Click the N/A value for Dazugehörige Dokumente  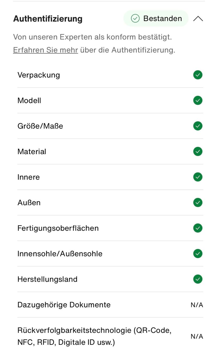[x=197, y=305]
